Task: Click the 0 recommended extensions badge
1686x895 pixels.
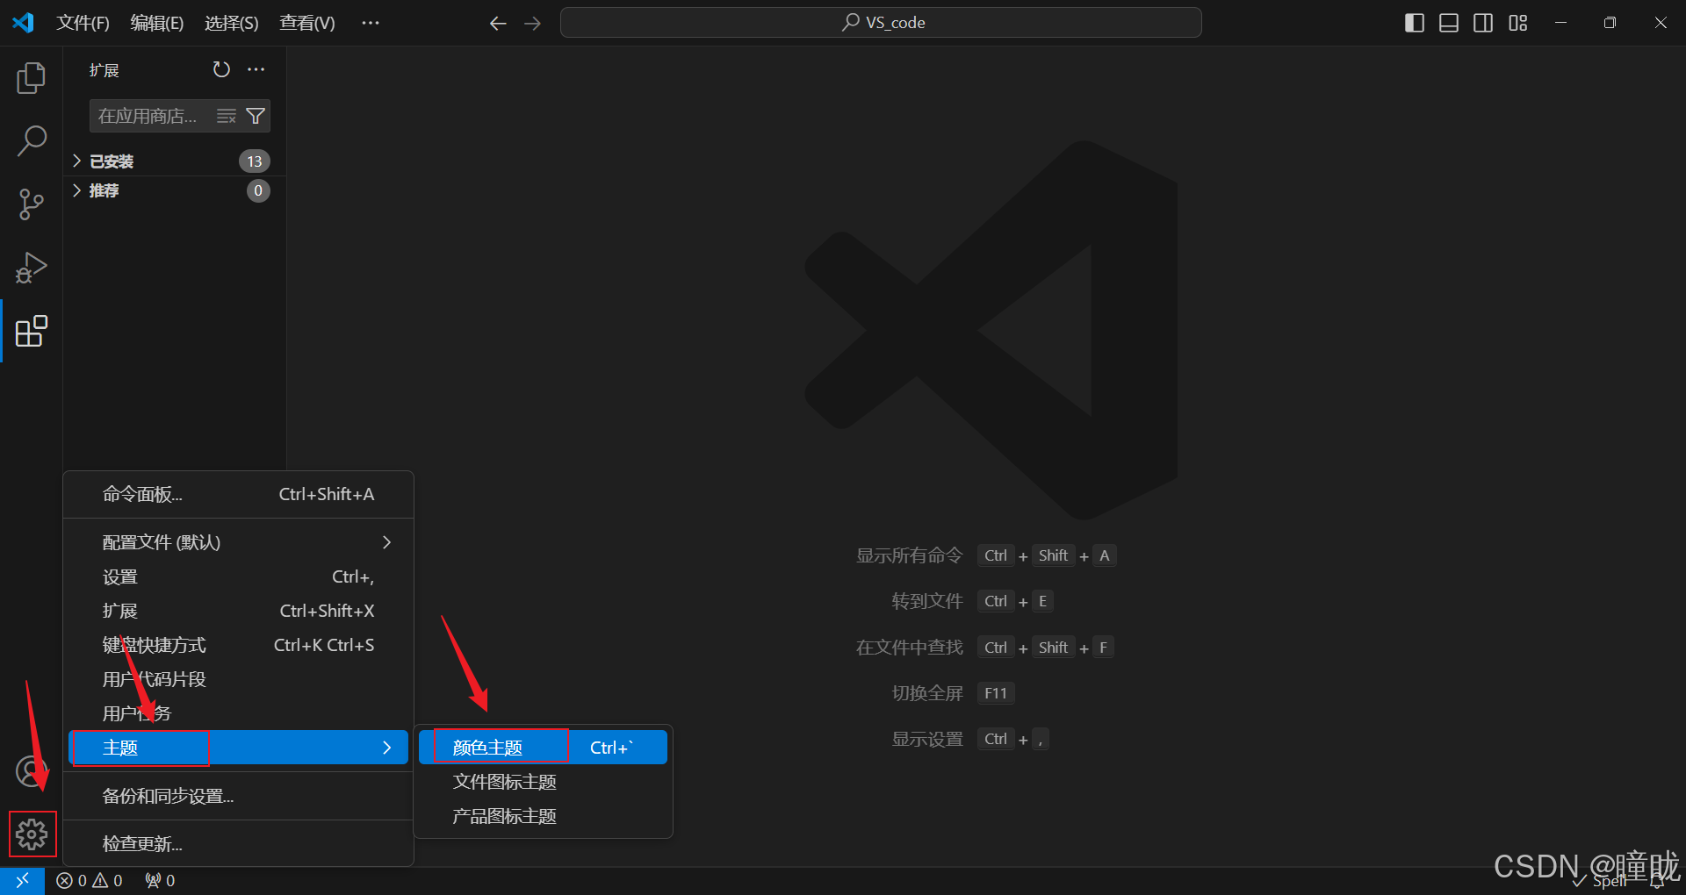Action: click(x=258, y=190)
